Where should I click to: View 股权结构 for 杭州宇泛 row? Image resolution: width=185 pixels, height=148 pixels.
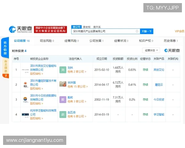tap(36, 118)
